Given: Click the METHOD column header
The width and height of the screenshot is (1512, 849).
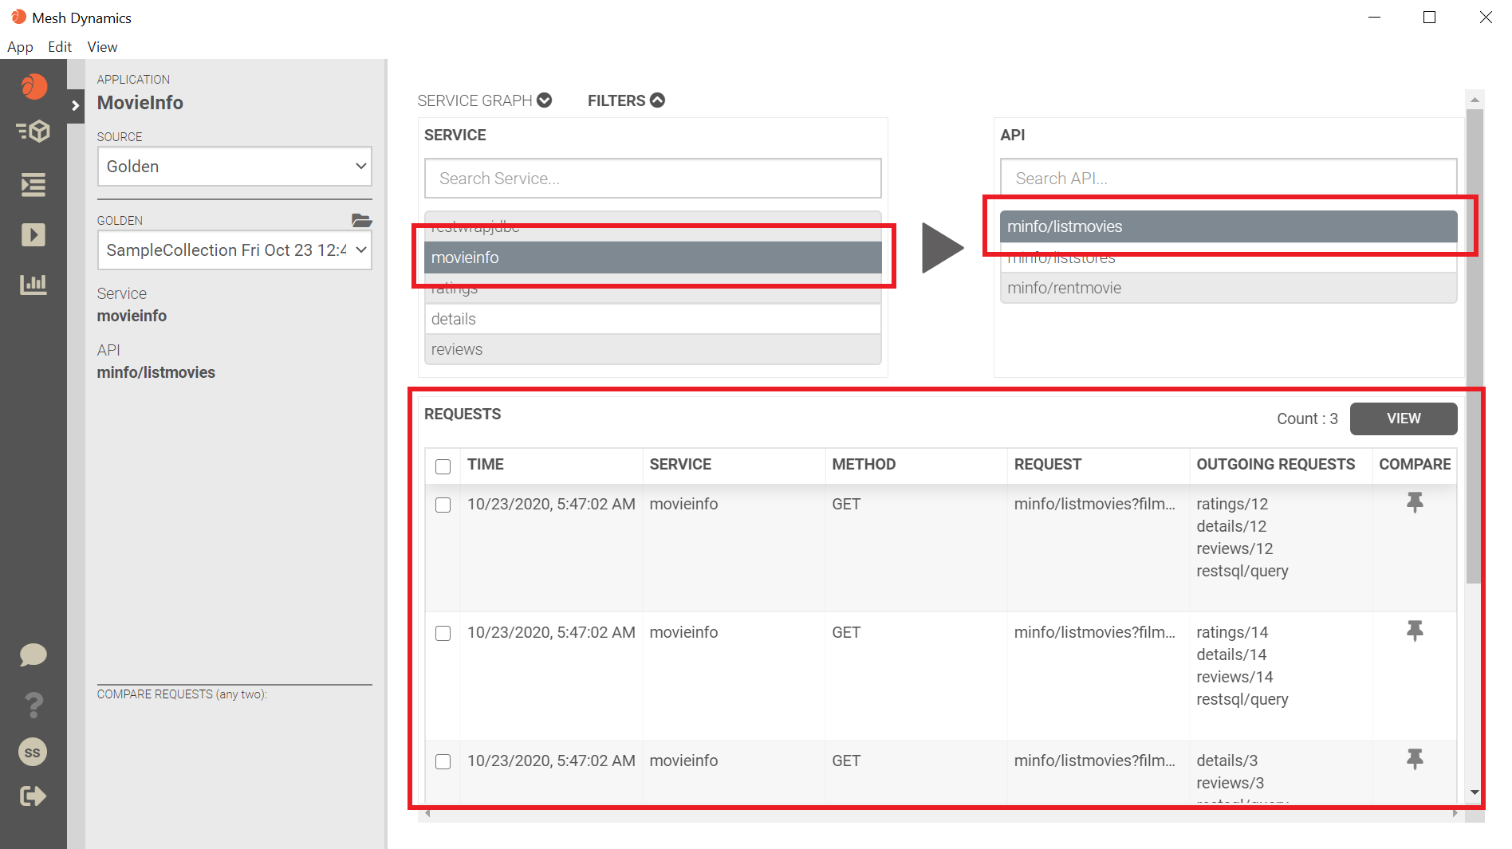Looking at the screenshot, I should pyautogui.click(x=864, y=464).
